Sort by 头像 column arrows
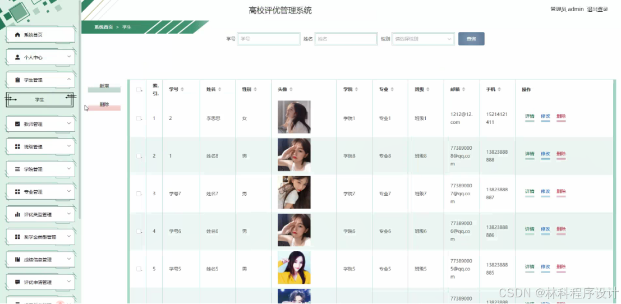This screenshot has height=304, width=621. pyautogui.click(x=291, y=89)
